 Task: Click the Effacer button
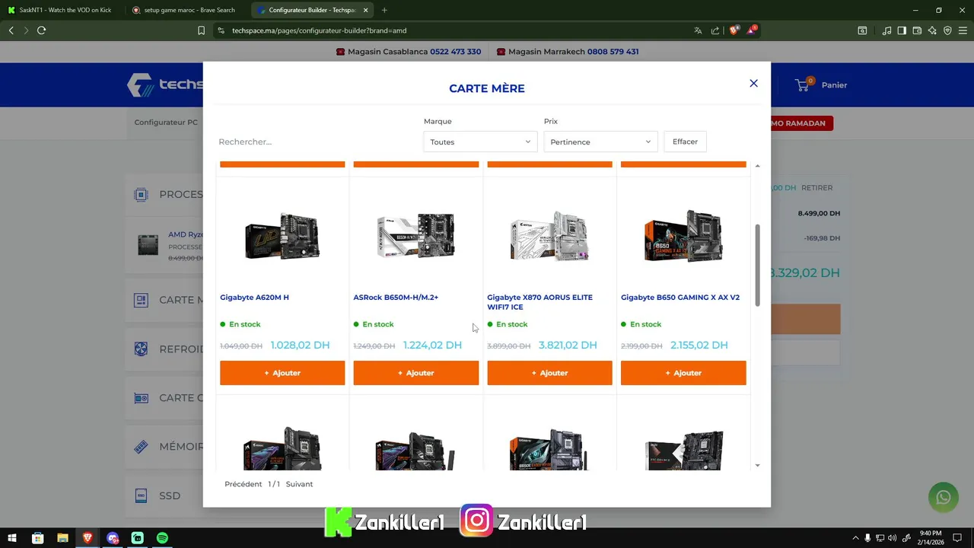pos(685,142)
